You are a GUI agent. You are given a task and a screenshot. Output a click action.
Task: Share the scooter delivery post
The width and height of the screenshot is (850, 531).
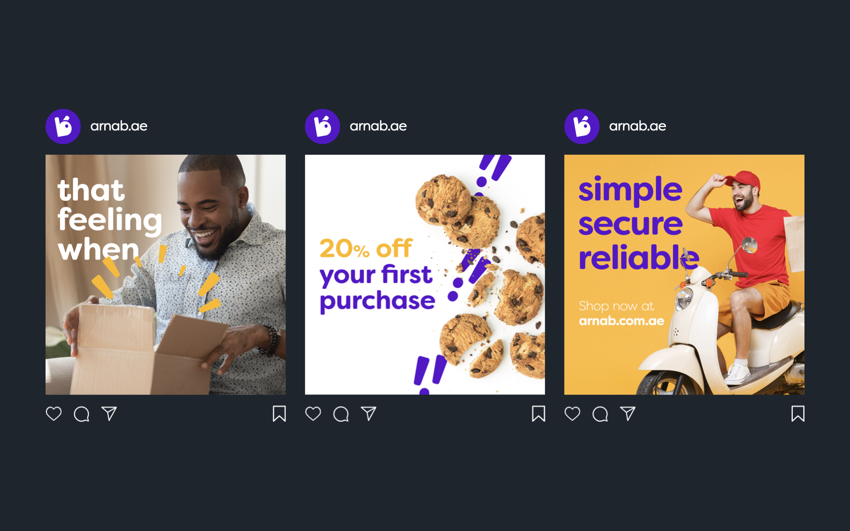coord(628,414)
